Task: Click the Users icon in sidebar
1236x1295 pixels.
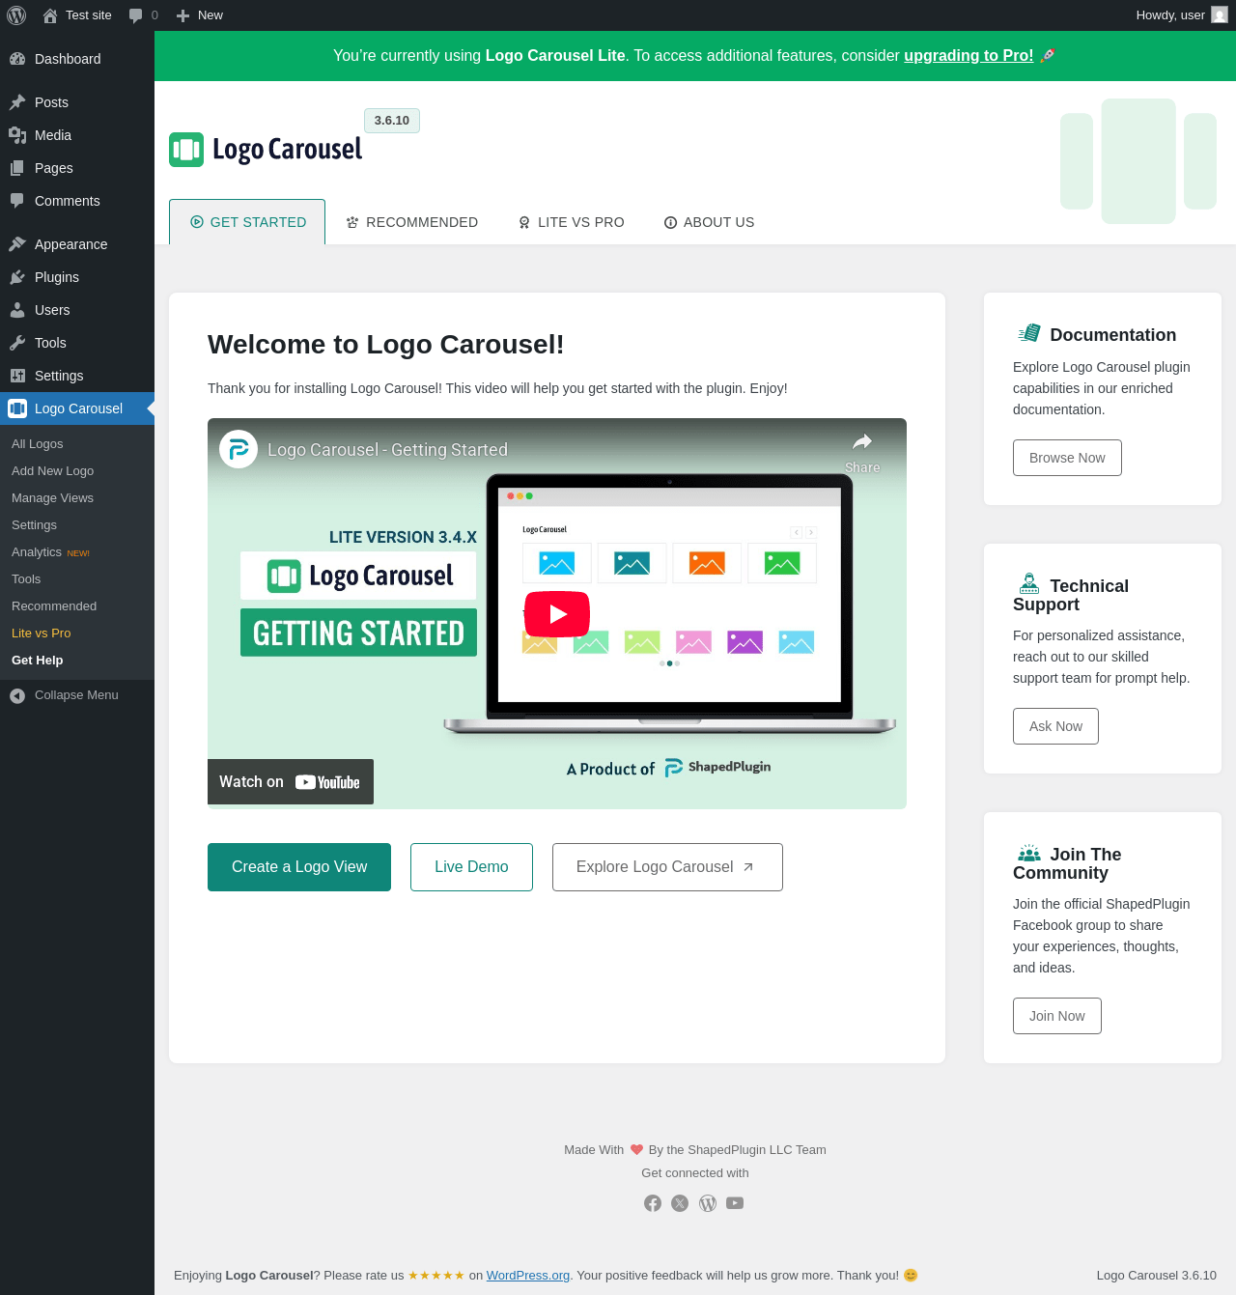Action: (17, 310)
